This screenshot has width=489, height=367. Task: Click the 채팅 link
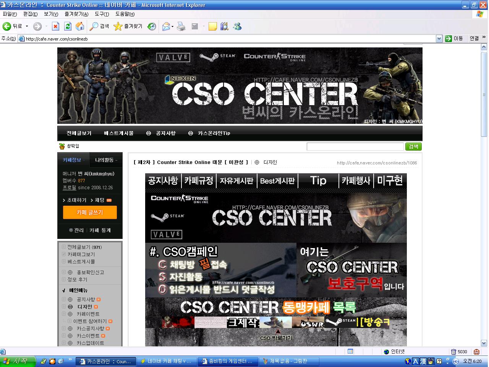coord(100,200)
